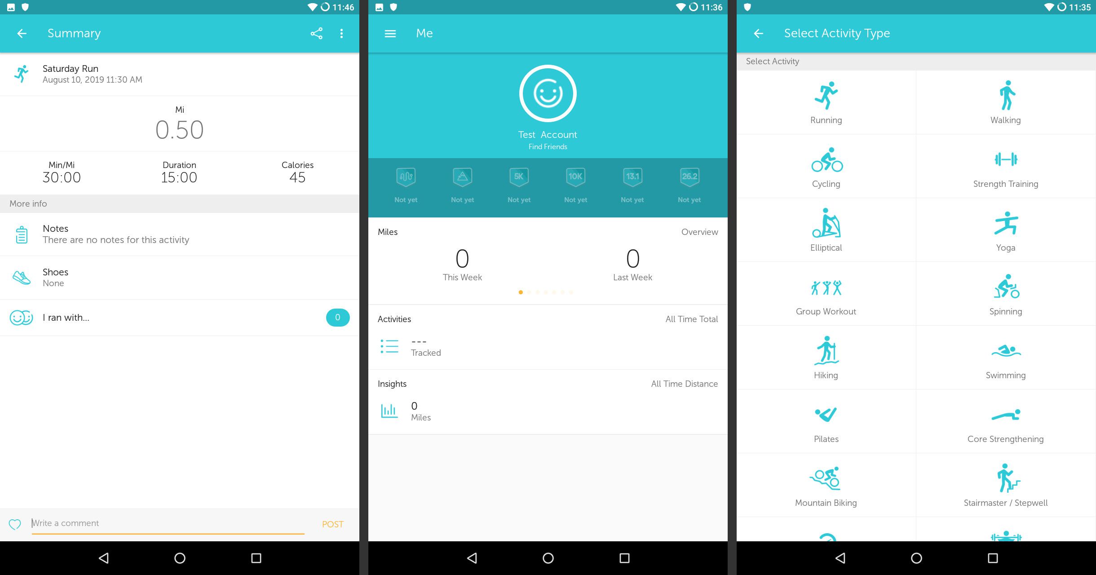This screenshot has height=575, width=1096.
Task: Click the Find Friends link on profile
Action: coord(548,146)
